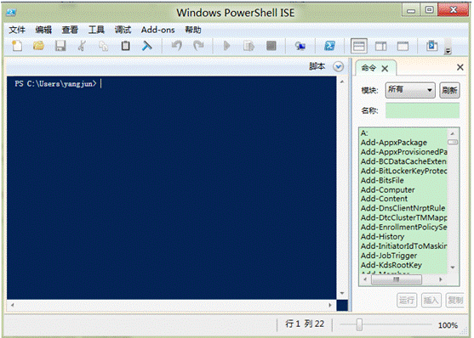Show the script pane at the top
Screen dimensions: 474x338
tap(359, 46)
